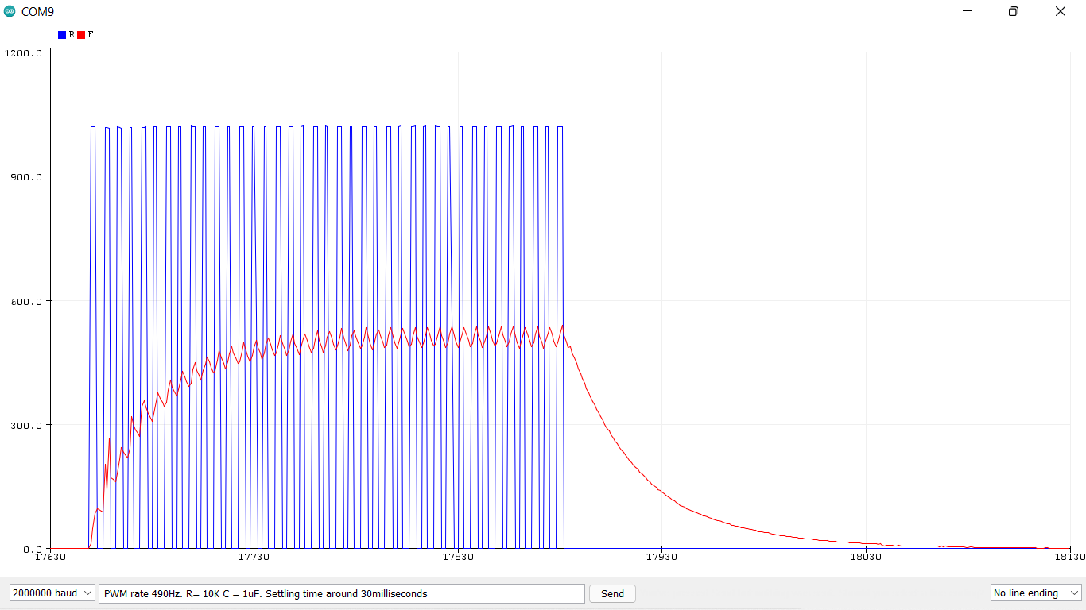Image resolution: width=1086 pixels, height=610 pixels.
Task: Click the COM9 title label
Action: coord(39,11)
